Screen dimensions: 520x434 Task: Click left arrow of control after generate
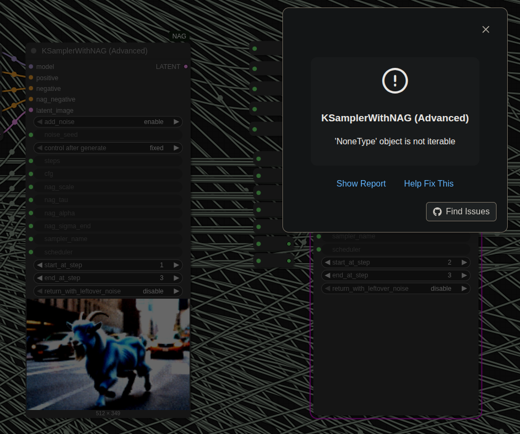point(40,148)
